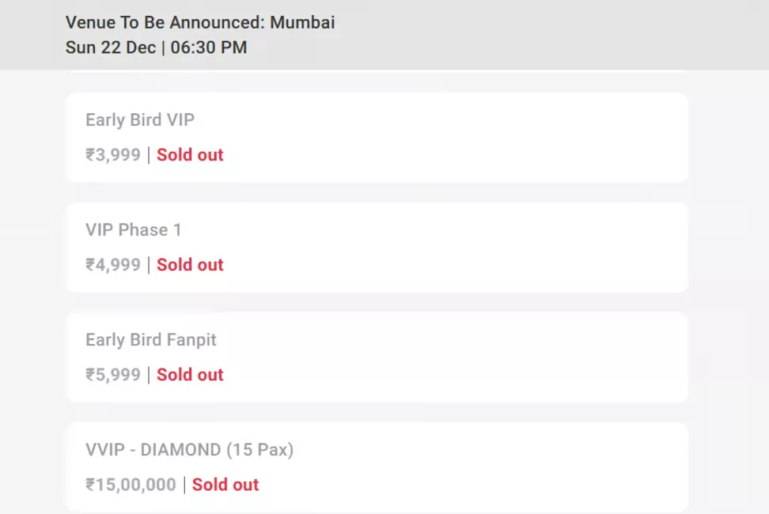Click Sold out label under Early Bird Fanpit
Viewport: 769px width, 514px height.
[190, 375]
